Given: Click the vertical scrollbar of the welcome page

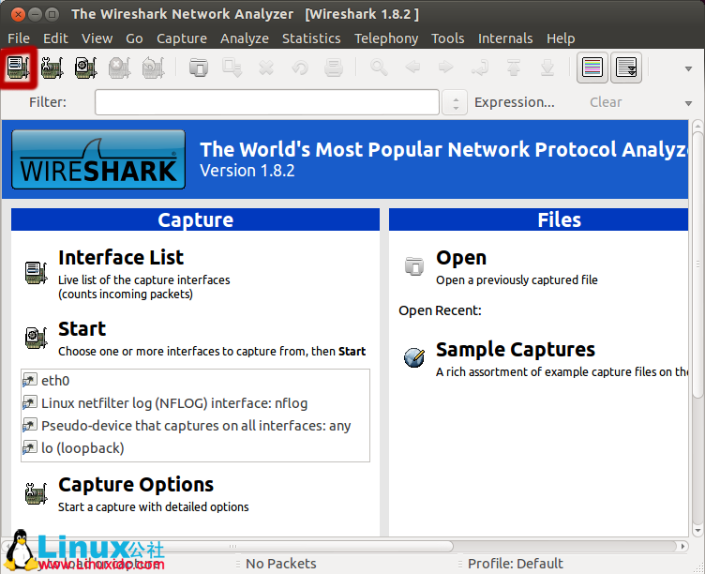Looking at the screenshot, I should (x=697, y=265).
